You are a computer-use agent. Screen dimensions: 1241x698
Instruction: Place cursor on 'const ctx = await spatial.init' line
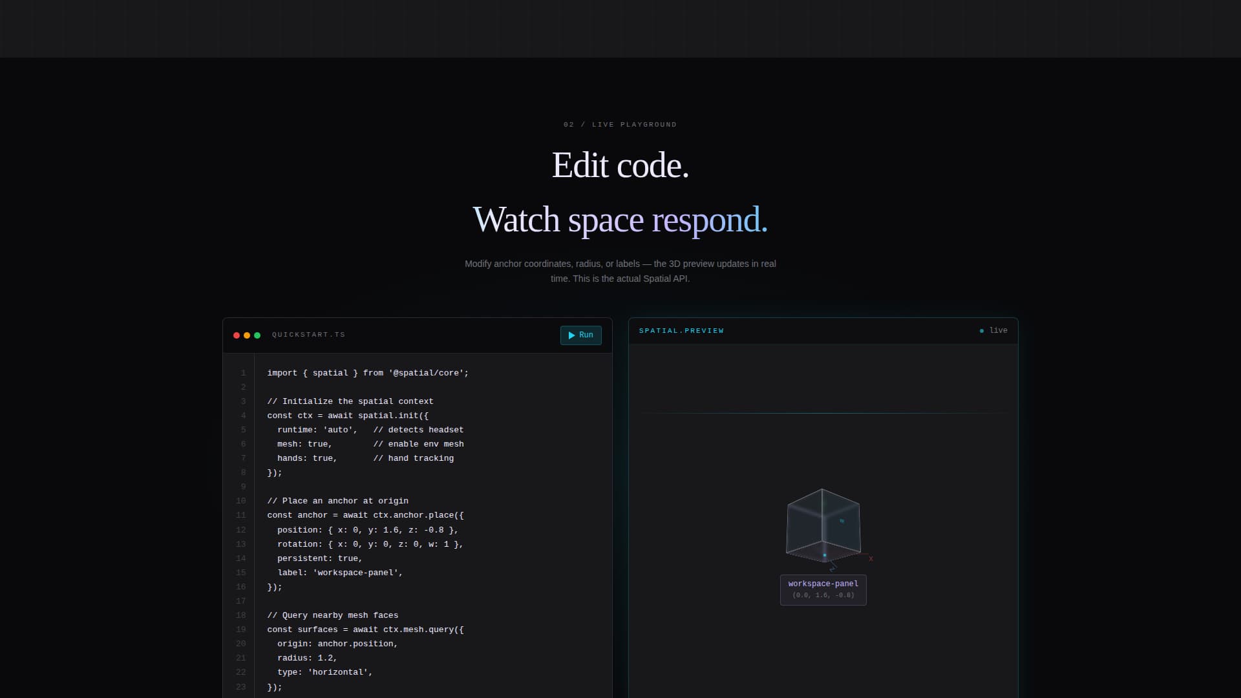click(x=348, y=416)
